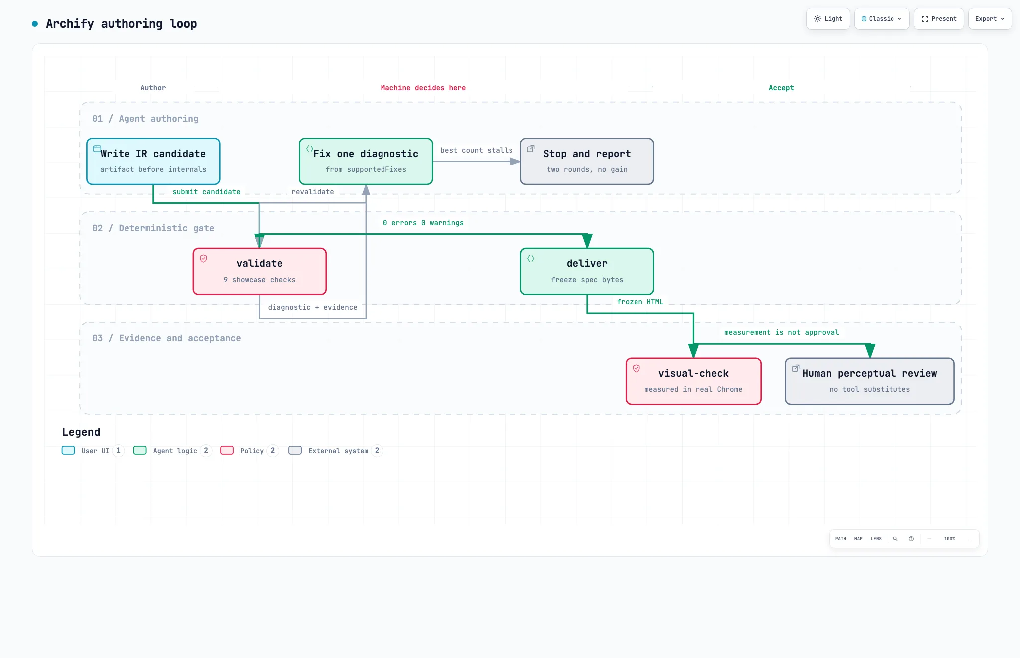Viewport: 1020px width, 658px height.
Task: Click the Present button
Action: [x=939, y=19]
